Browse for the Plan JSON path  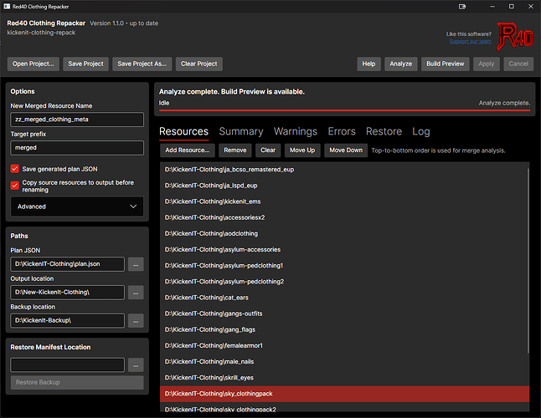[x=136, y=264]
